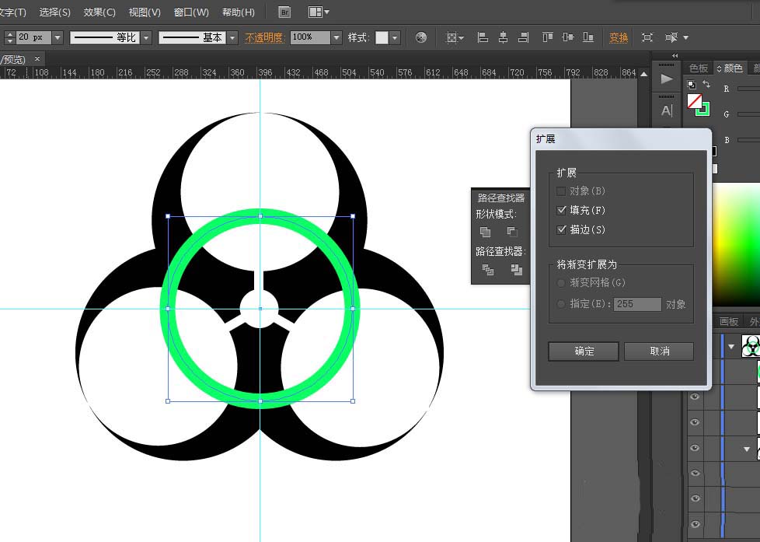Click the stroke weight stepper arrows

click(x=9, y=37)
